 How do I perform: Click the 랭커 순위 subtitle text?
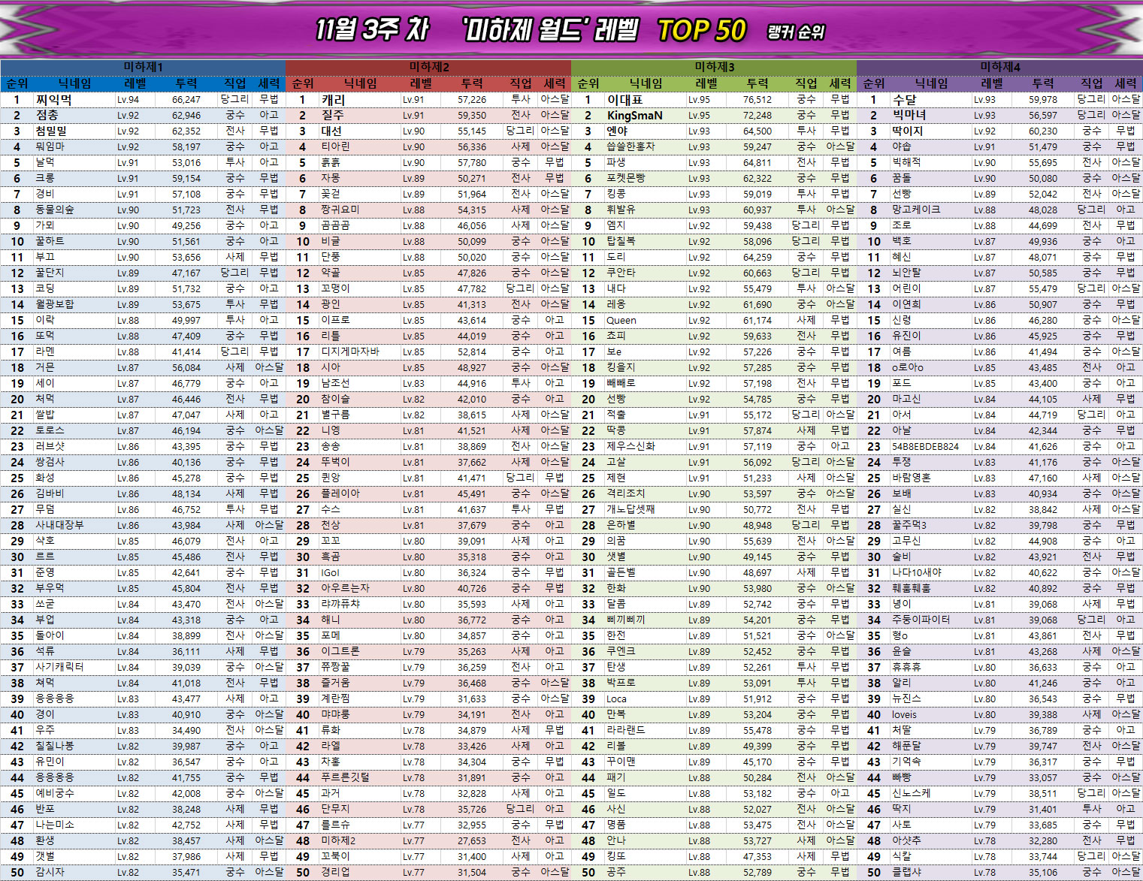click(x=795, y=32)
